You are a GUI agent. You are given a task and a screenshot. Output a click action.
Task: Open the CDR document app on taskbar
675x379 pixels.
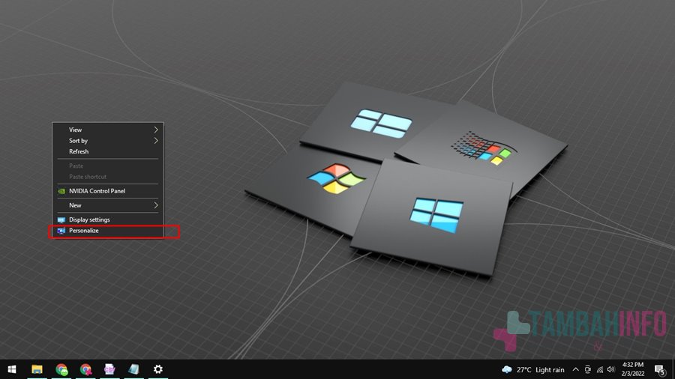(109, 369)
